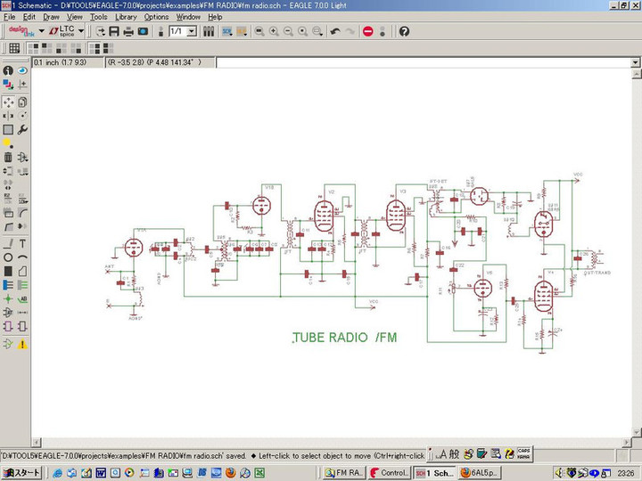642x481 pixels.
Task: Click the Help question mark icon
Action: [x=404, y=31]
